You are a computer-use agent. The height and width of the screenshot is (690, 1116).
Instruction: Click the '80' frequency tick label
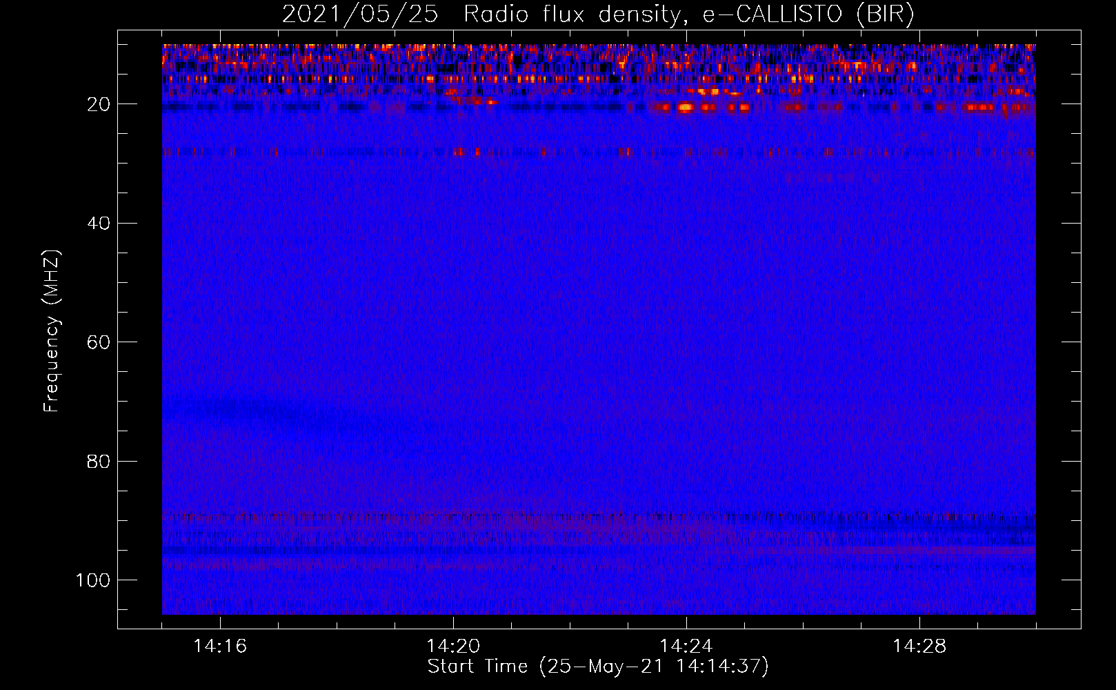click(99, 461)
